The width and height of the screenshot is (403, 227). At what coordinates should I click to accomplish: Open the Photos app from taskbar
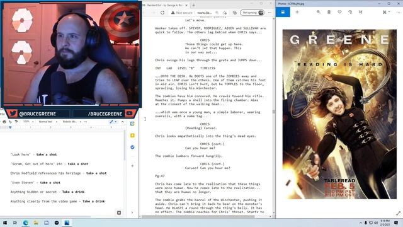pos(67,223)
